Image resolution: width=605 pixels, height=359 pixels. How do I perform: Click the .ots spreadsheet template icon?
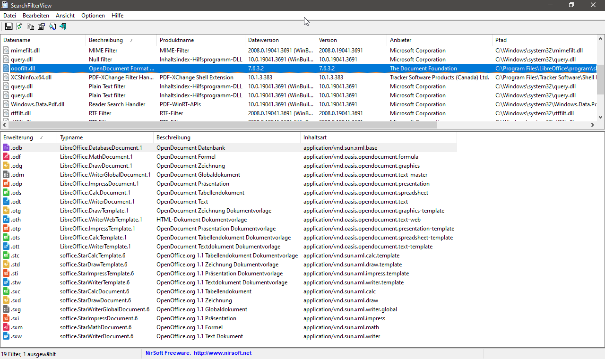[6, 238]
